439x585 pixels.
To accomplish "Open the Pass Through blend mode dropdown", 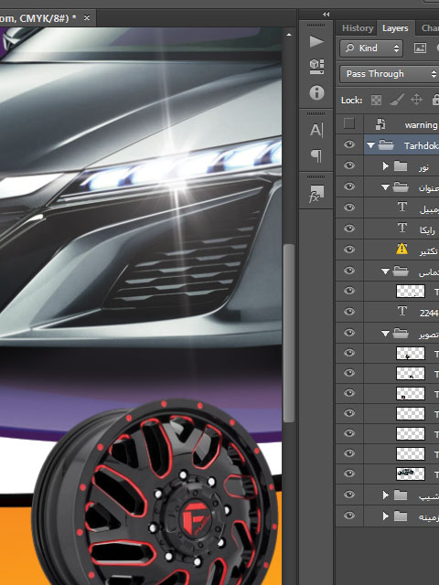I will pos(390,74).
